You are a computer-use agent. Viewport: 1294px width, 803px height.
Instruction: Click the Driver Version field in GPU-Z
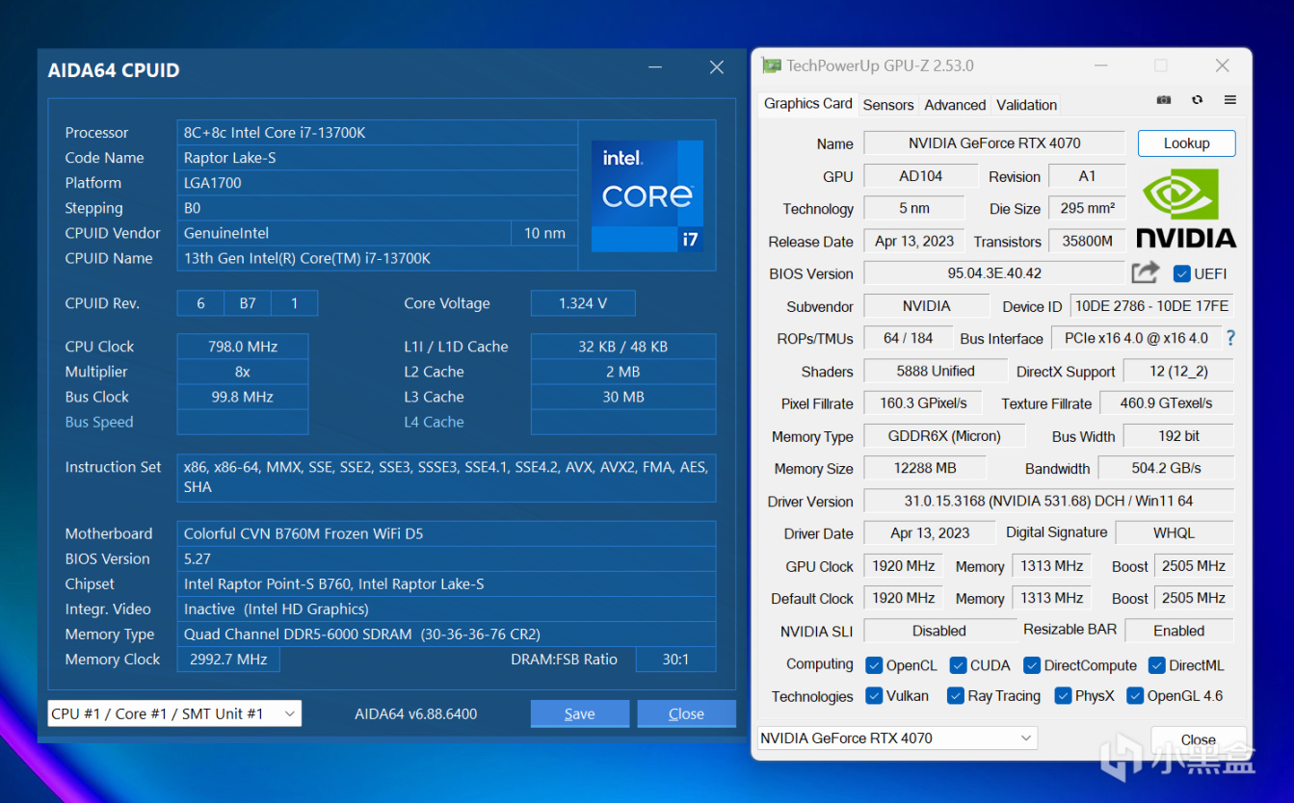click(1049, 501)
